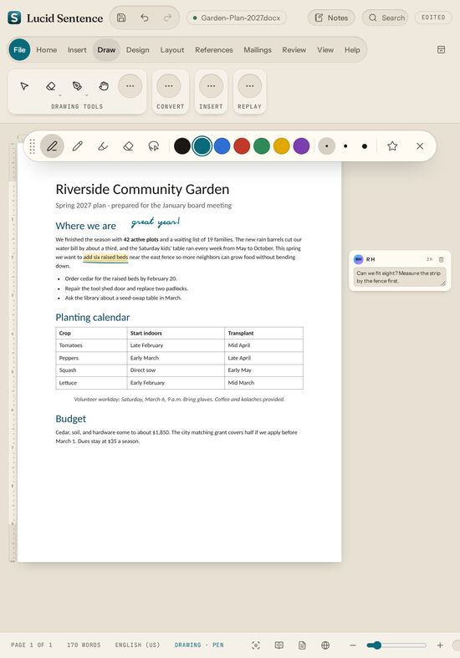
Task: Click the Garden-Plan-2027.docx file name pill
Action: (237, 18)
